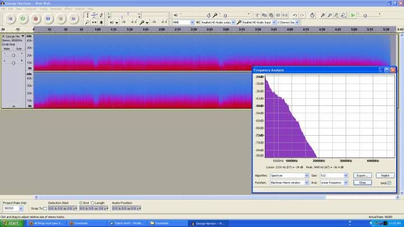Close the George Harrison track with X
The image size is (404, 227).
pos(3,36)
